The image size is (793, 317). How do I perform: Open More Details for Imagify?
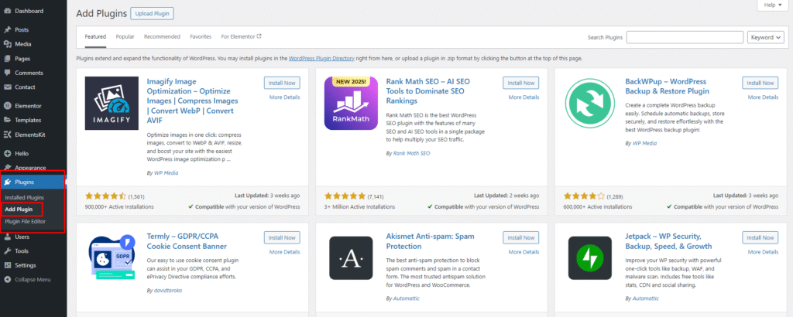[x=285, y=97]
